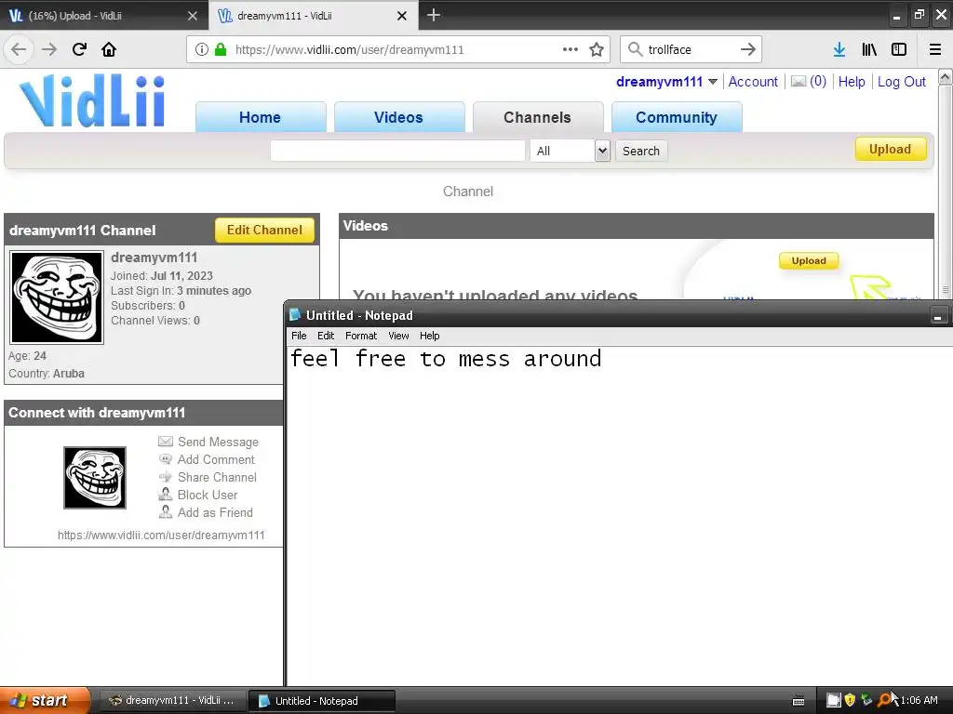Click the Add Comment link
Image resolution: width=953 pixels, height=714 pixels.
point(216,459)
